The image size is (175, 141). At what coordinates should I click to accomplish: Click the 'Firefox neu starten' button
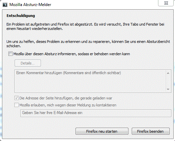pos(102,131)
